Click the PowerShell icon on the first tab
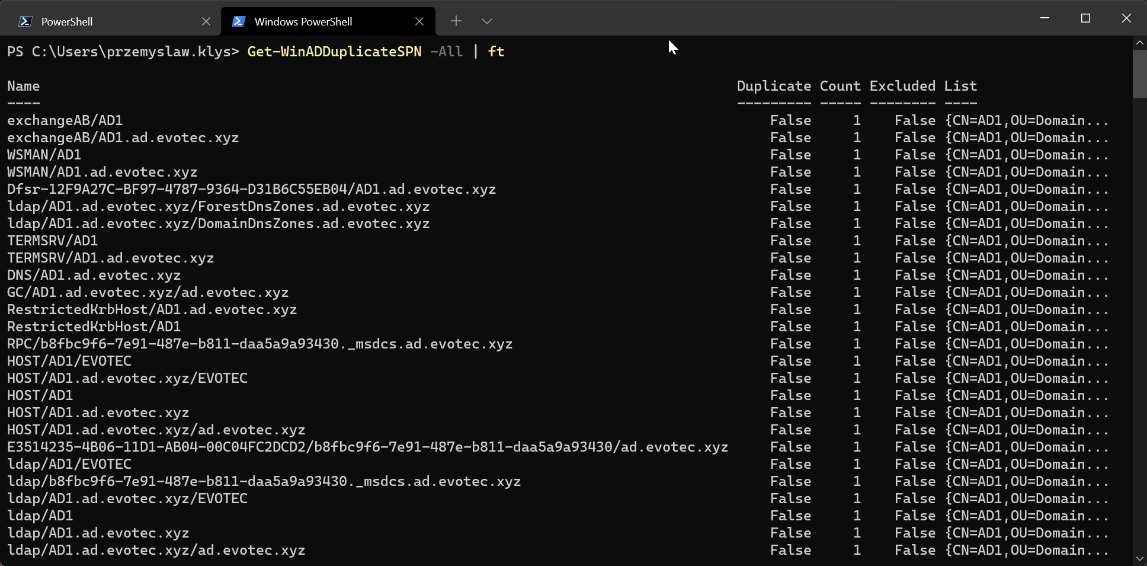The height and width of the screenshot is (566, 1147). (x=25, y=21)
